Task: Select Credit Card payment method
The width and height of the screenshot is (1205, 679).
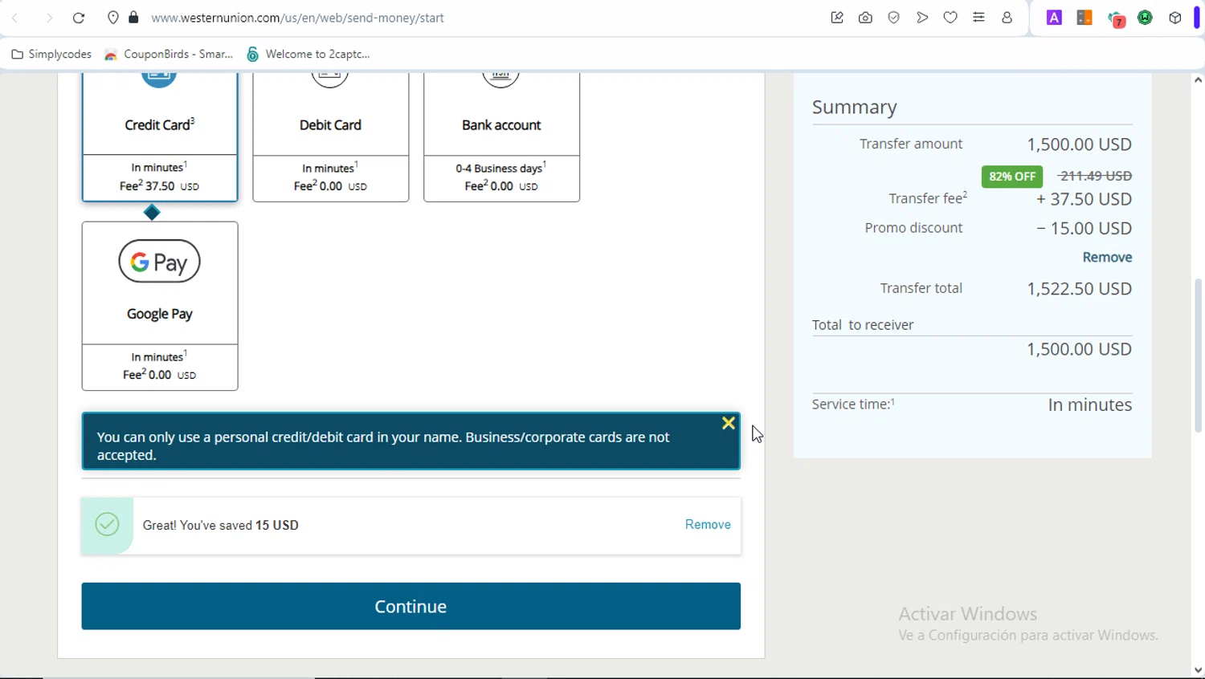Action: click(x=160, y=136)
